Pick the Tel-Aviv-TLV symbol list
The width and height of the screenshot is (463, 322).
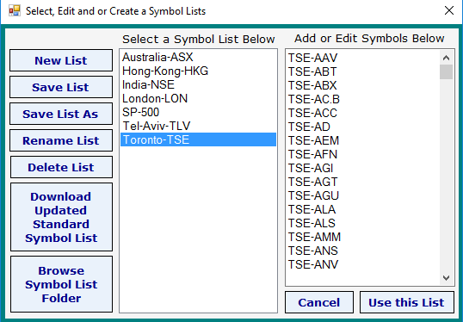(x=198, y=127)
